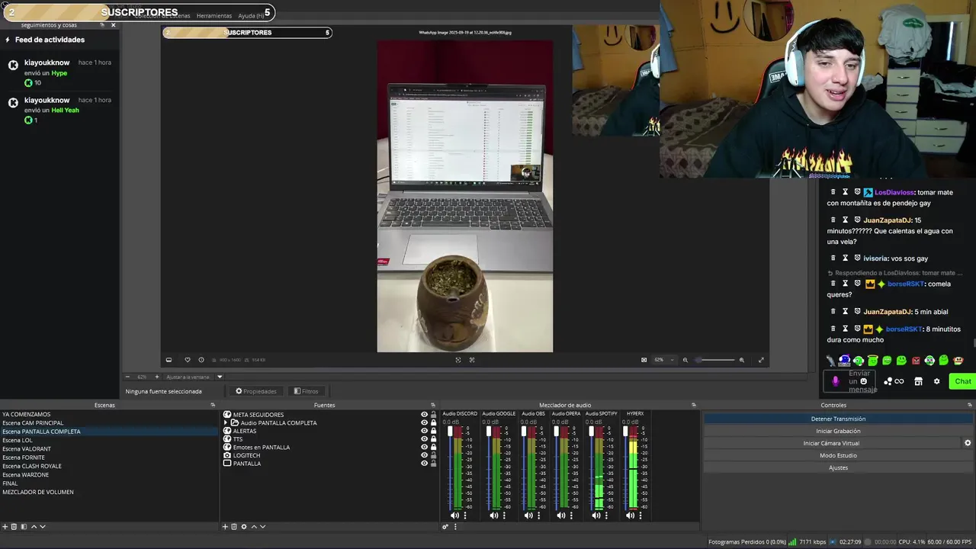Hide the ALERTAS source
The height and width of the screenshot is (549, 976).
click(425, 431)
